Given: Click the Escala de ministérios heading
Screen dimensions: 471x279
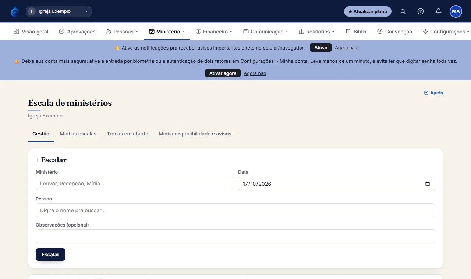Looking at the screenshot, I should 70,103.
